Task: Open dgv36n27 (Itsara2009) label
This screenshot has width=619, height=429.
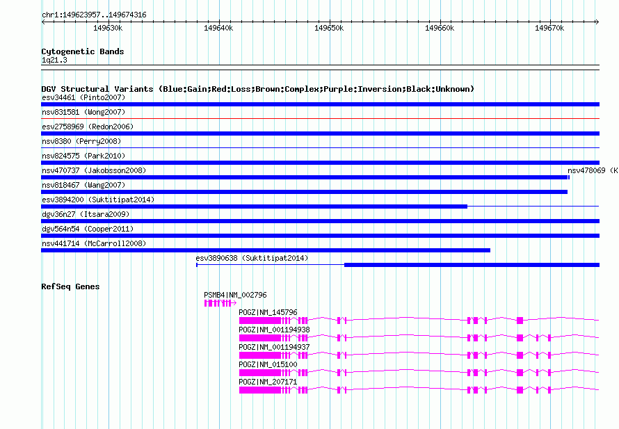Action: [86, 214]
